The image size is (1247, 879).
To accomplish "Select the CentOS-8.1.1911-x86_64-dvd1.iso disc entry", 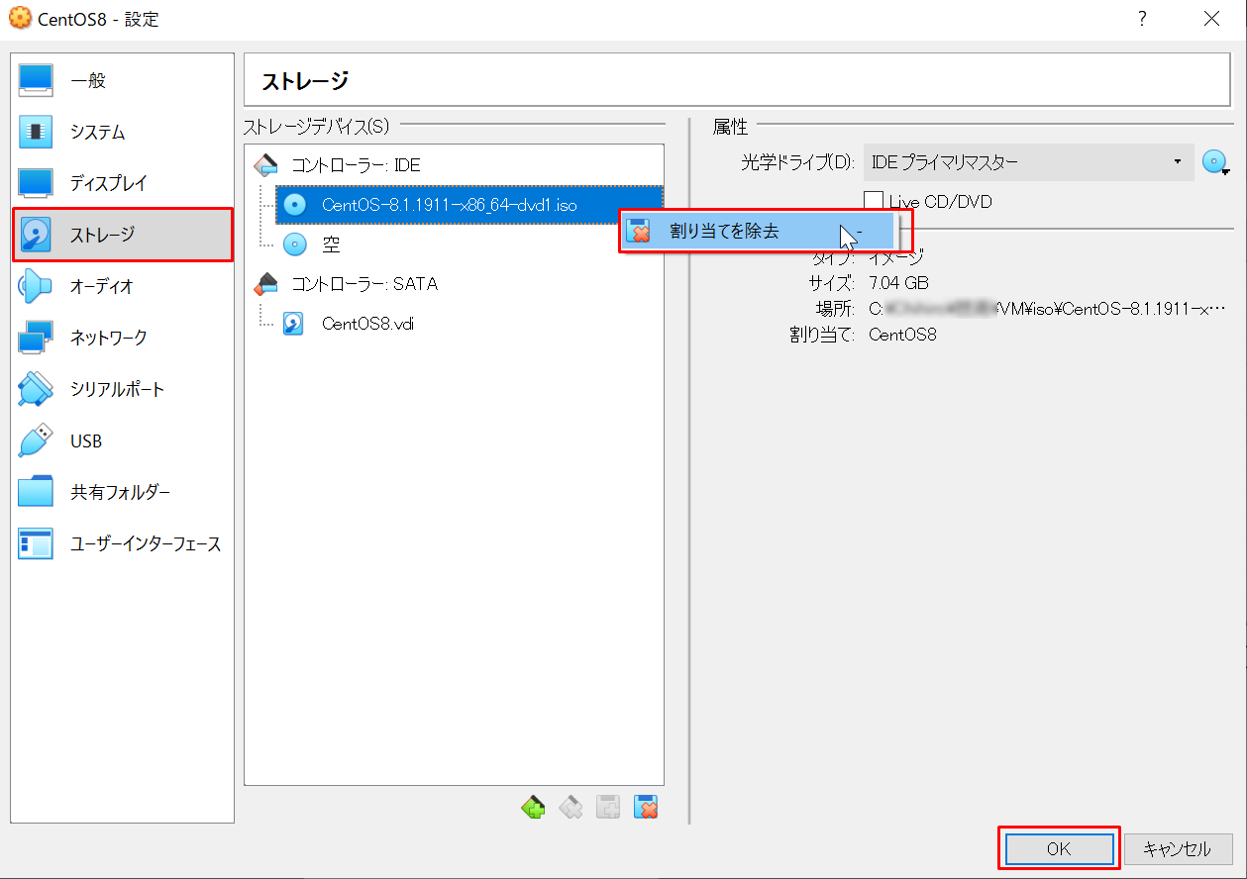I will (469, 205).
